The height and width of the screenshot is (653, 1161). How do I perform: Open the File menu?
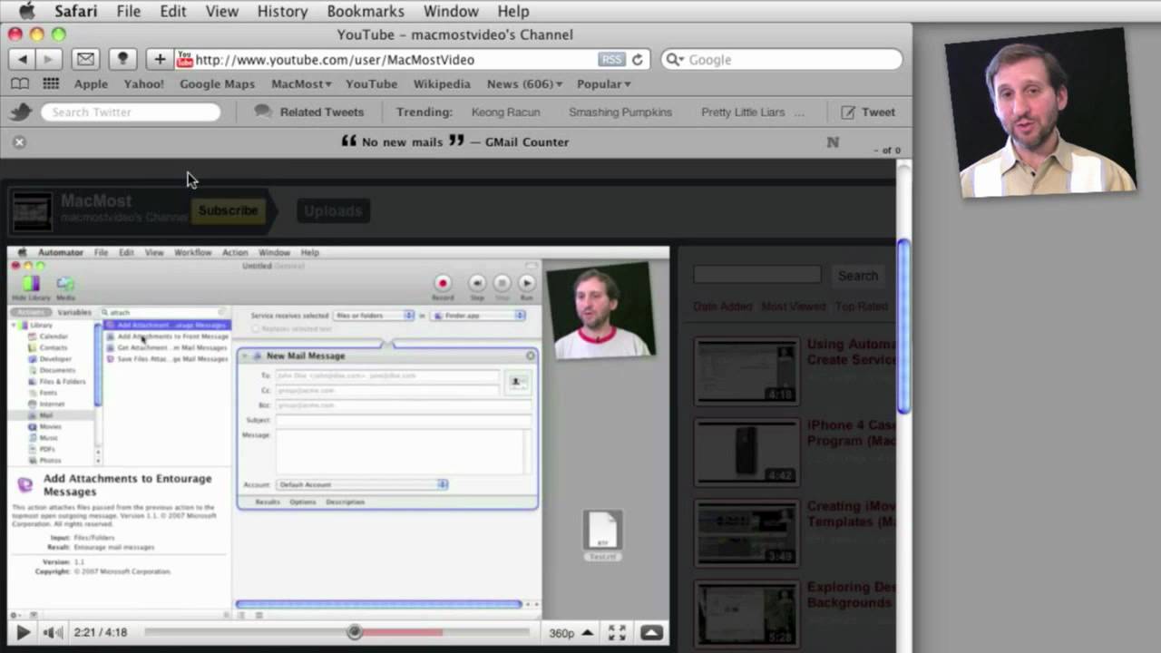tap(128, 11)
